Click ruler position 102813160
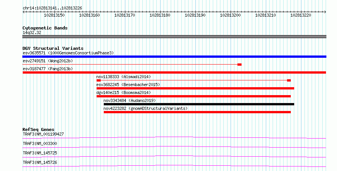 pos(89,15)
